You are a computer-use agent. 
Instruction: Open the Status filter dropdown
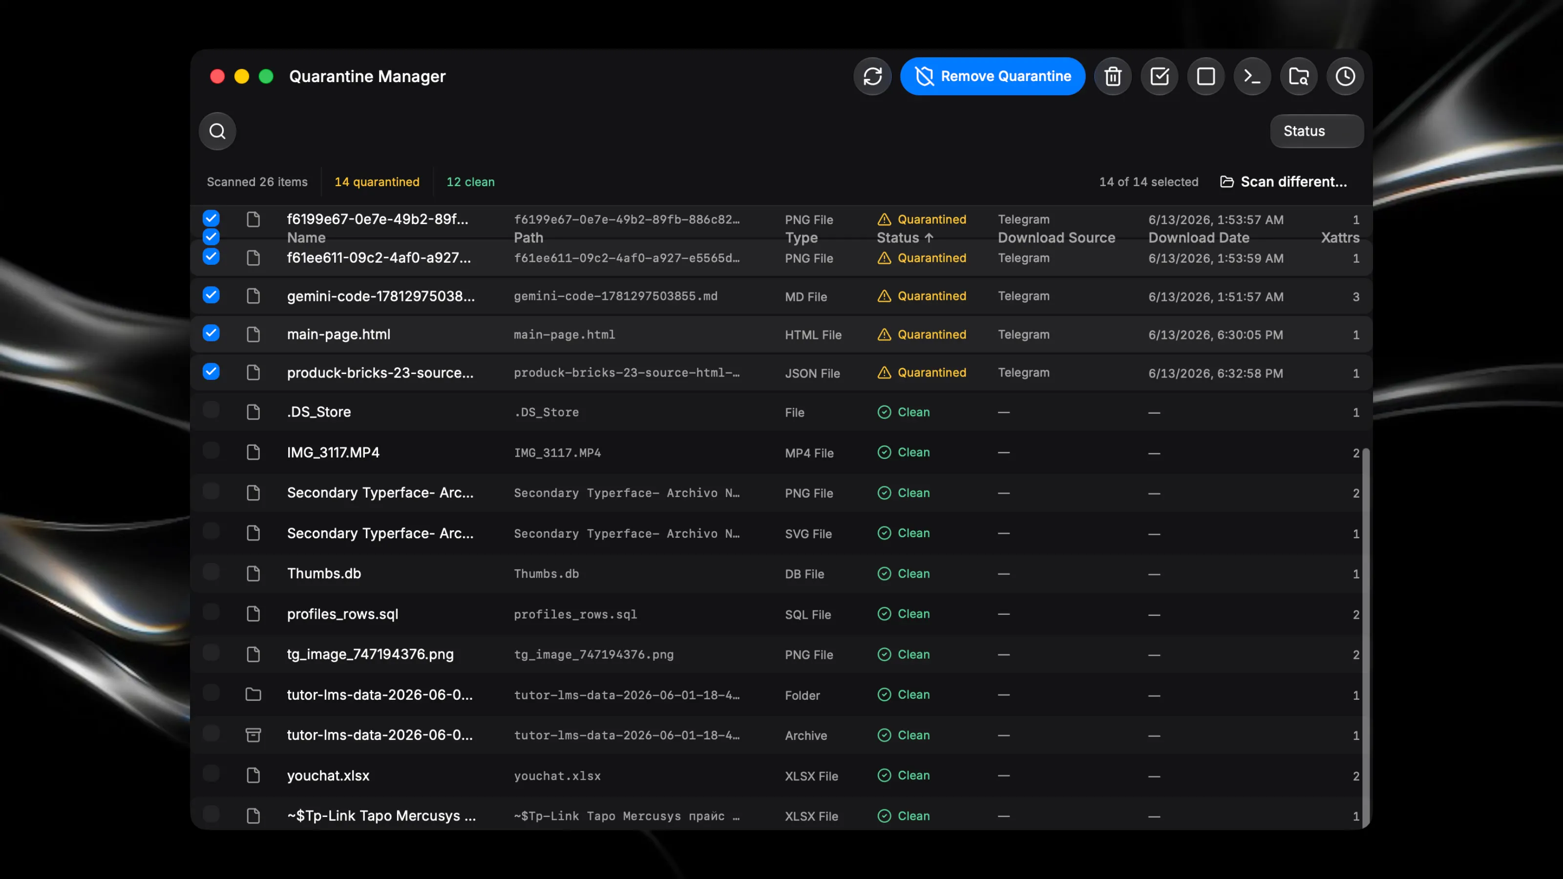pos(1317,131)
